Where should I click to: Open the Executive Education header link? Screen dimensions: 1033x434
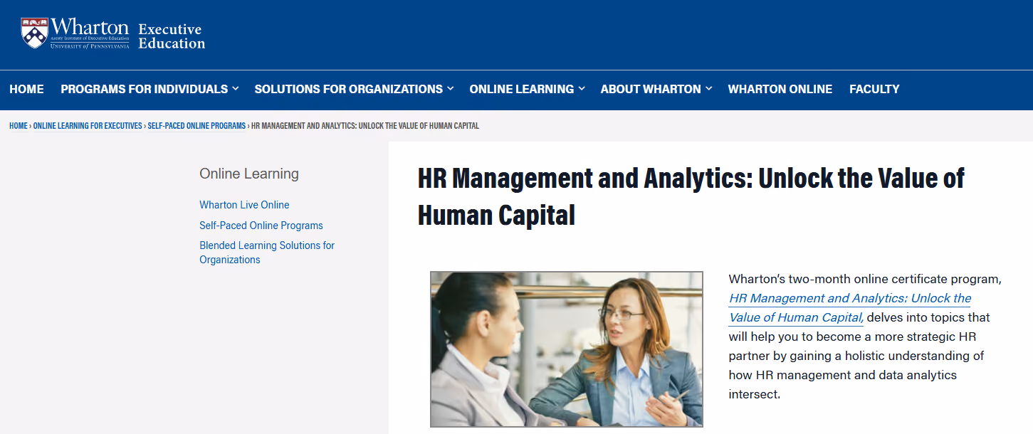click(x=172, y=36)
